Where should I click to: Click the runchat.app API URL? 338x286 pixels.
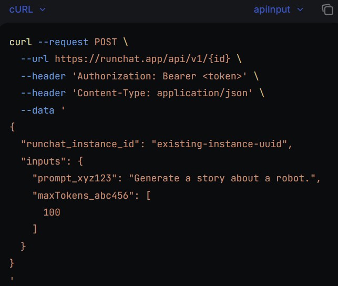pos(146,59)
